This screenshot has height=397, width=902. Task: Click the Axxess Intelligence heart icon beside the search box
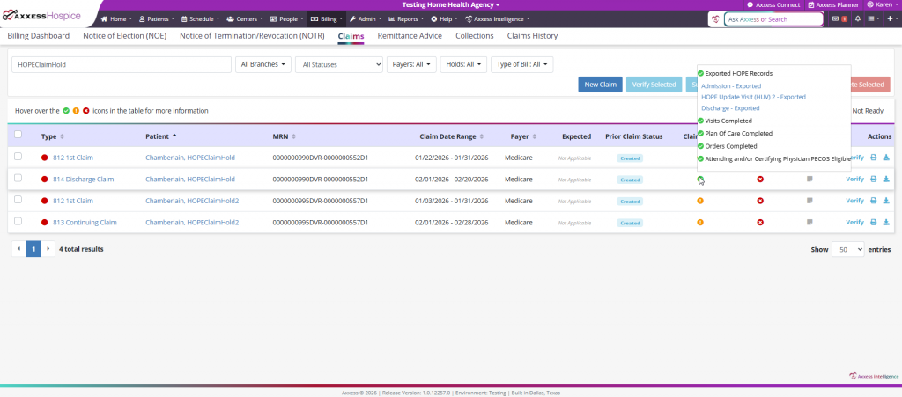[715, 18]
